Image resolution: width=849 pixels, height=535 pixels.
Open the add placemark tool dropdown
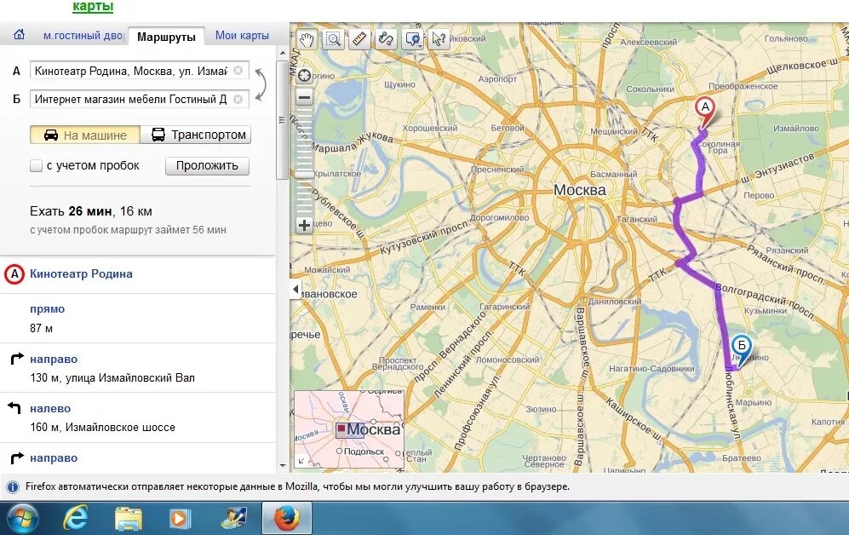[x=413, y=39]
